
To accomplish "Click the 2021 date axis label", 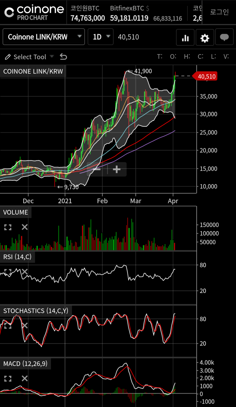I will click(x=65, y=201).
